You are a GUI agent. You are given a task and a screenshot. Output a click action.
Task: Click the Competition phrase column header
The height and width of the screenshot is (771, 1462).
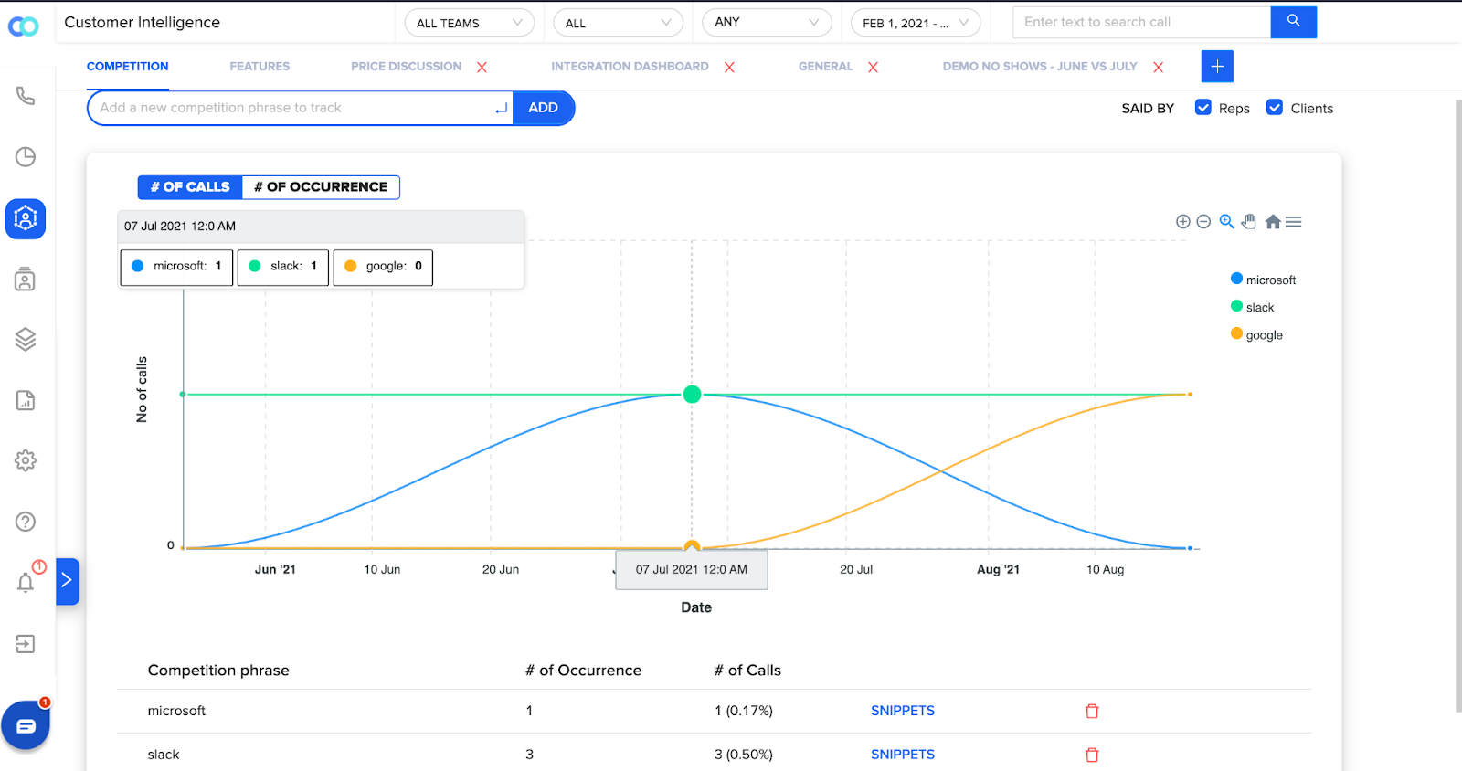click(218, 671)
